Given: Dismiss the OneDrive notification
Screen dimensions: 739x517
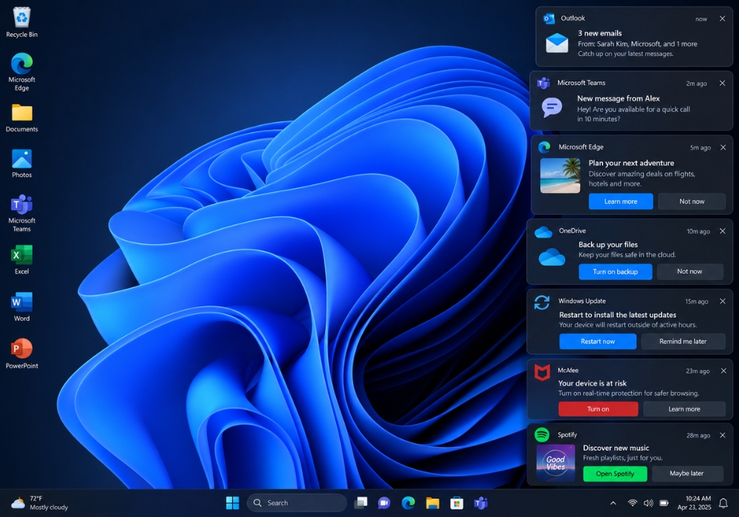Looking at the screenshot, I should 722,230.
